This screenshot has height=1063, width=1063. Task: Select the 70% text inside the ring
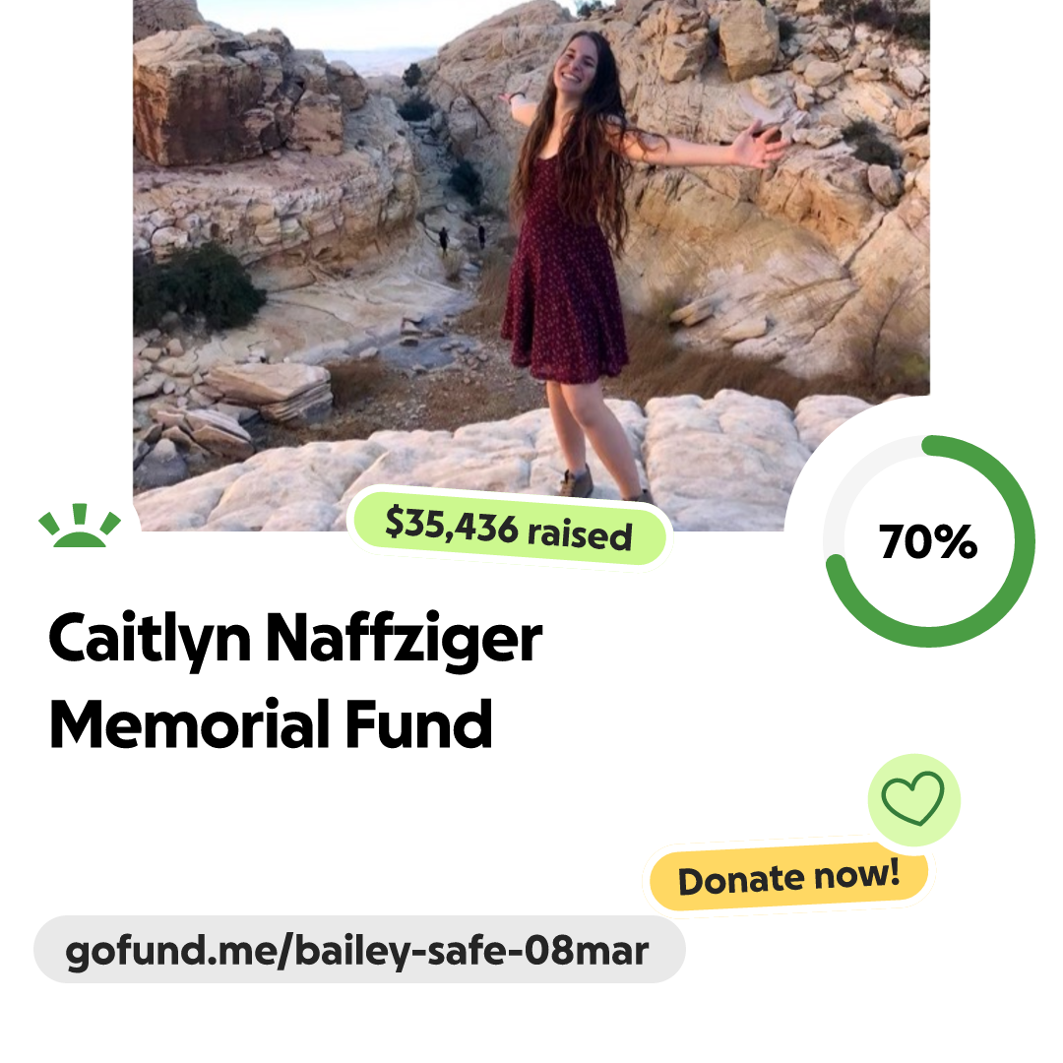[928, 541]
